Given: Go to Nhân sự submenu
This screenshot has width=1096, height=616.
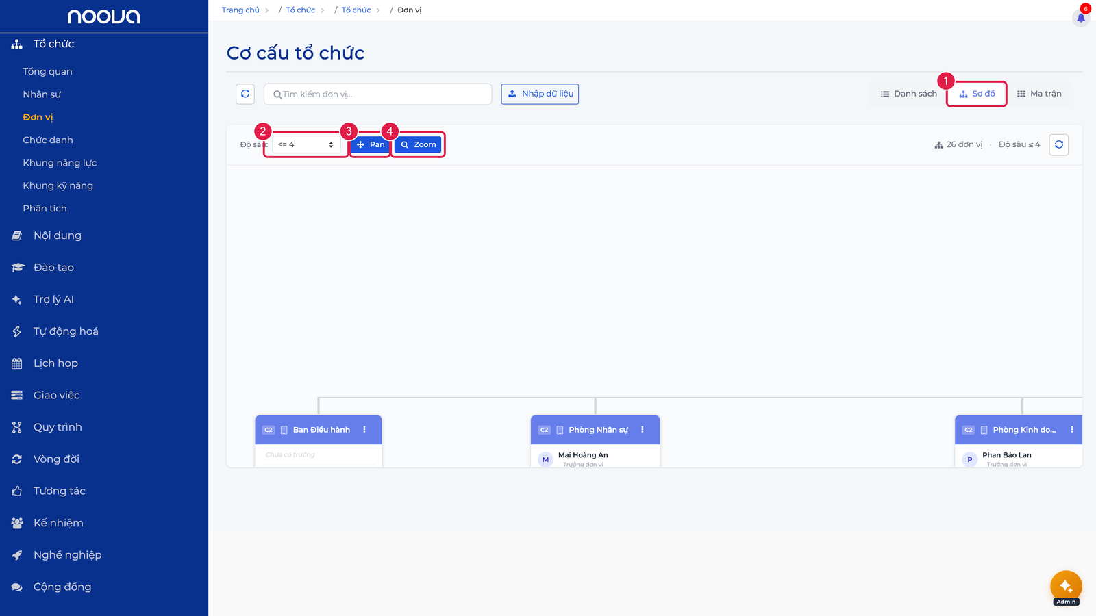Looking at the screenshot, I should pyautogui.click(x=42, y=94).
